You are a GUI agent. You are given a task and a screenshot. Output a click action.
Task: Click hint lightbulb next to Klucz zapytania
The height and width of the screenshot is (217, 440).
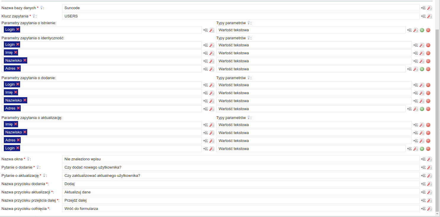click(x=34, y=16)
